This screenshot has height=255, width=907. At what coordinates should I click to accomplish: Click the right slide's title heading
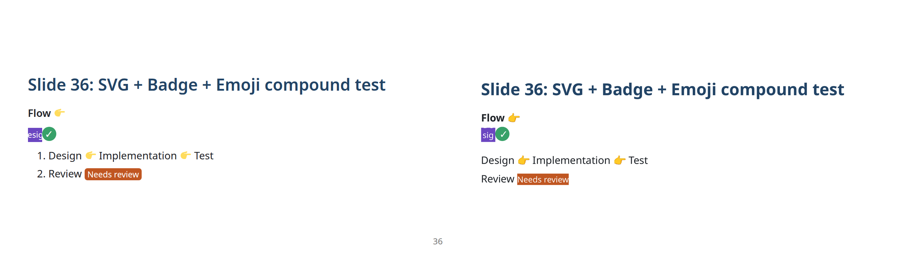pos(662,90)
